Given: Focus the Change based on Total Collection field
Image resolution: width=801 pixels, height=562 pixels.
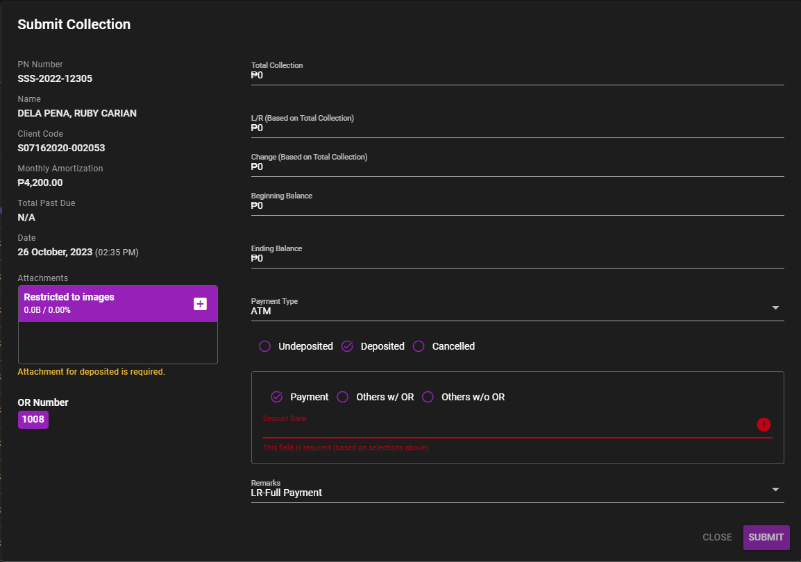Looking at the screenshot, I should pyautogui.click(x=517, y=164).
